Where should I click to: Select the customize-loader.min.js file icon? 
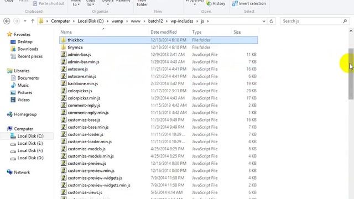tap(64, 142)
